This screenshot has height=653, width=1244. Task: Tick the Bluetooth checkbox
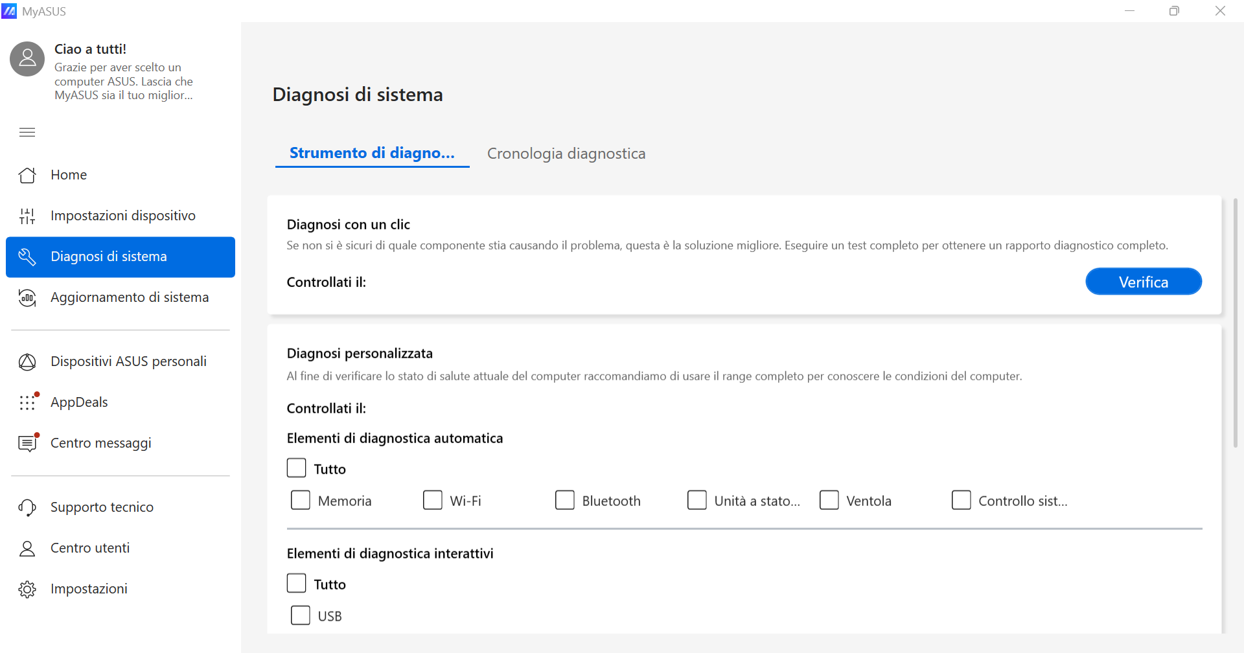pyautogui.click(x=565, y=500)
